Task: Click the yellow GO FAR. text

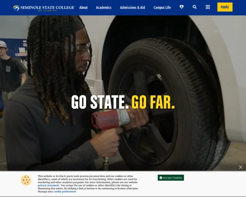Action: pyautogui.click(x=153, y=102)
